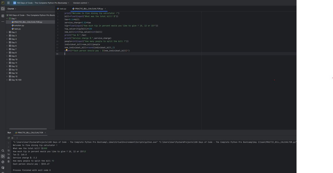Clear all console output trash icon
The image size is (333, 173).
point(9,162)
